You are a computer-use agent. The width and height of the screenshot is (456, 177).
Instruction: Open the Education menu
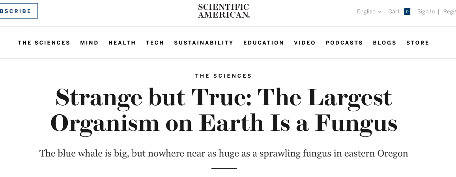point(264,43)
